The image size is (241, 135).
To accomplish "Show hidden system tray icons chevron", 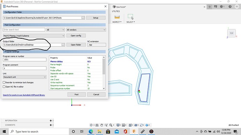I will point(197,132).
